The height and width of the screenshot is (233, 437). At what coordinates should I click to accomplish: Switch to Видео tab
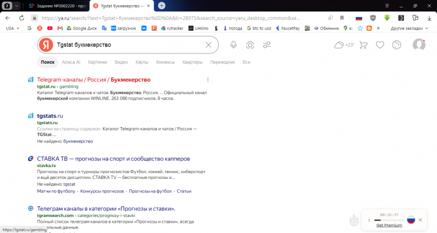pos(121,62)
